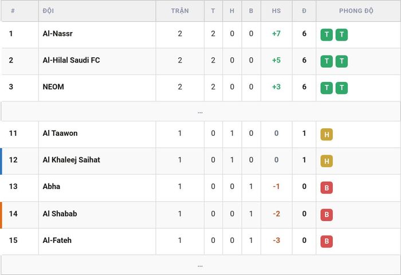Open Al-Hilal Saudi FC team link
Image resolution: width=401 pixels, height=275 pixels.
[71, 60]
